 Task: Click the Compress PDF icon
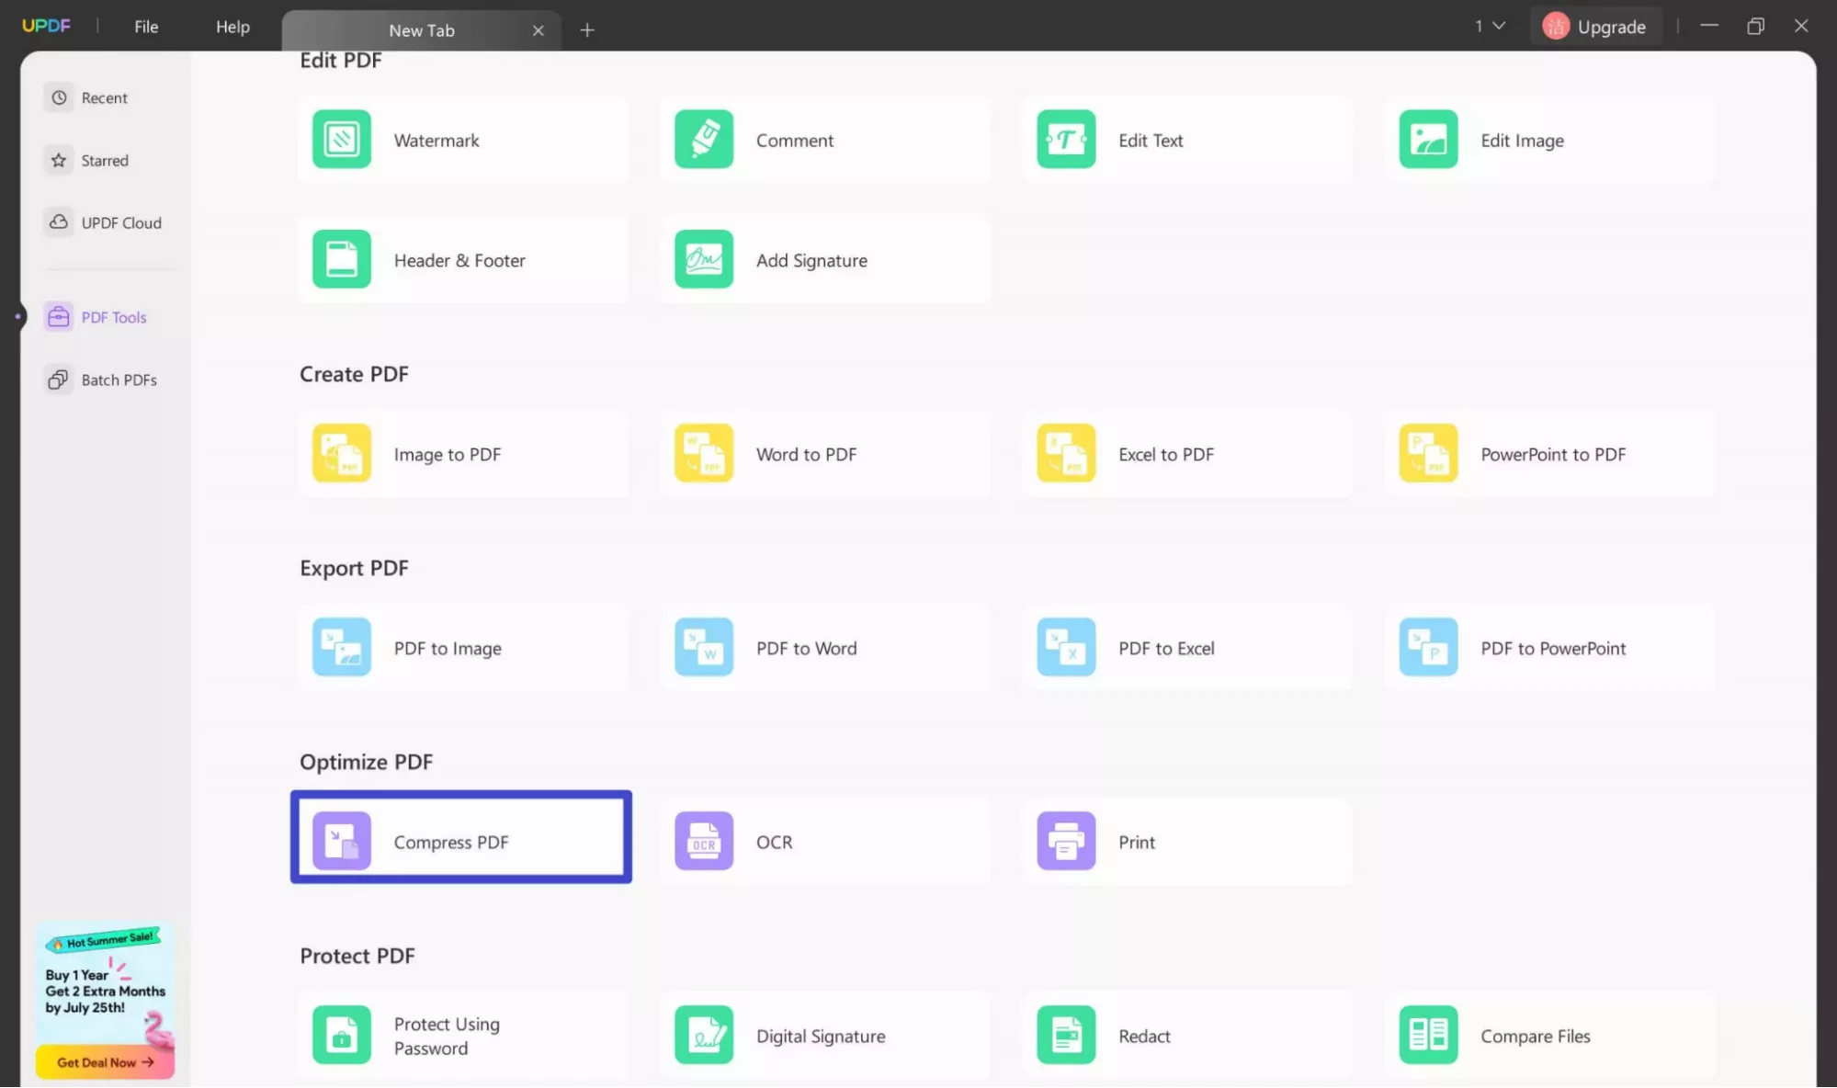342,841
